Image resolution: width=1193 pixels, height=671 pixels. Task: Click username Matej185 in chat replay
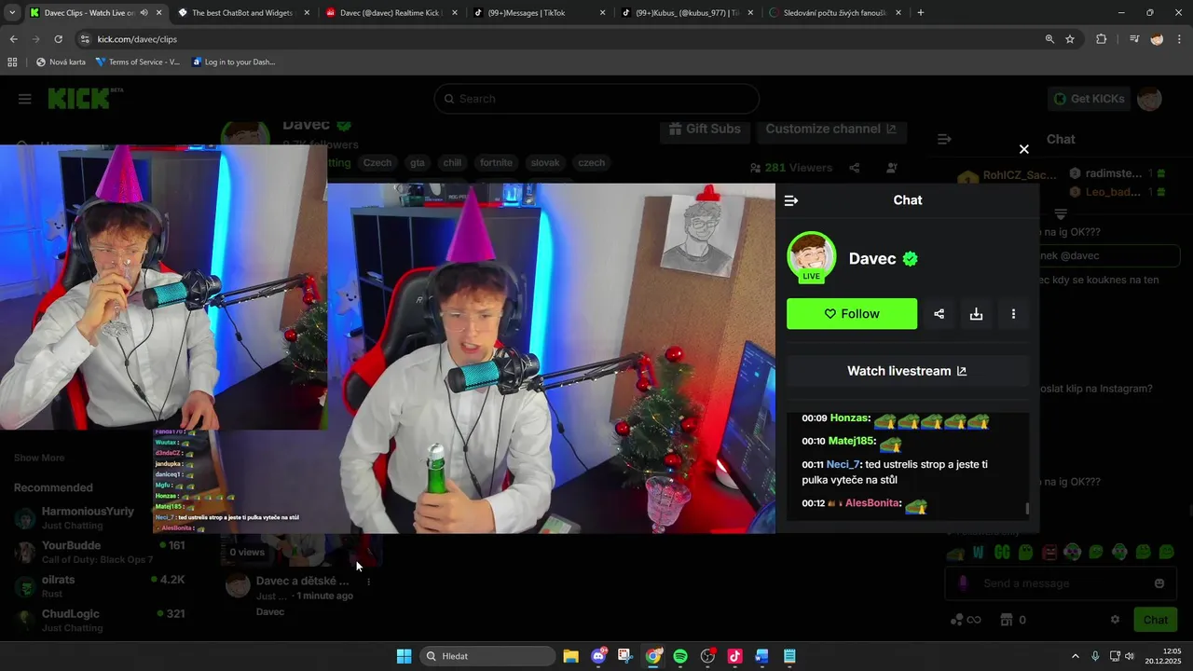(852, 441)
